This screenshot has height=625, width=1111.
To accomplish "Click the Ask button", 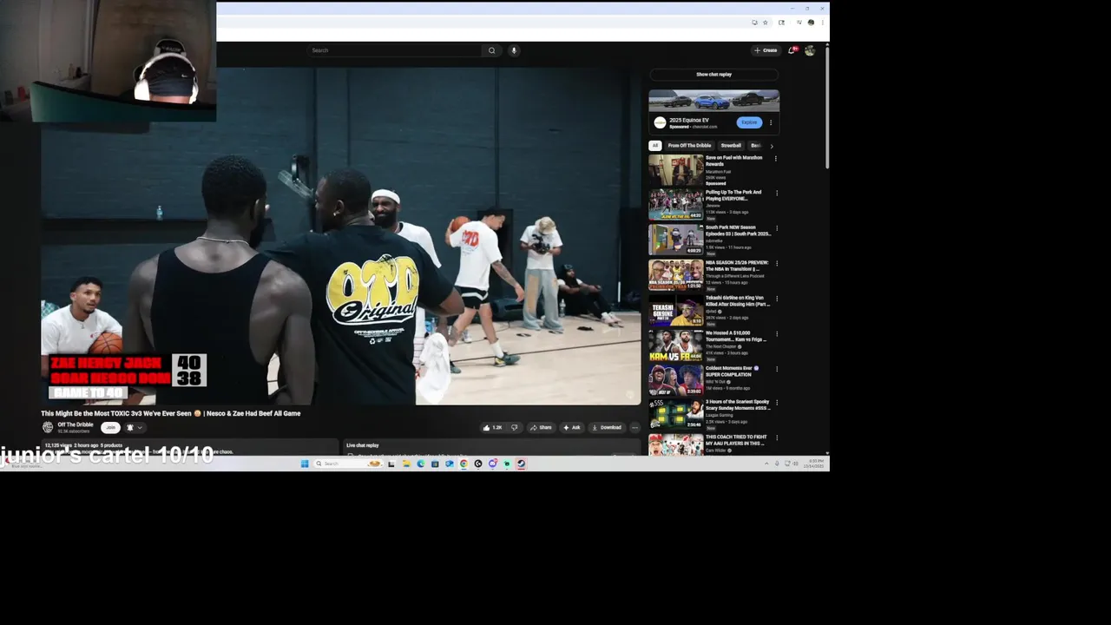I will tap(572, 427).
